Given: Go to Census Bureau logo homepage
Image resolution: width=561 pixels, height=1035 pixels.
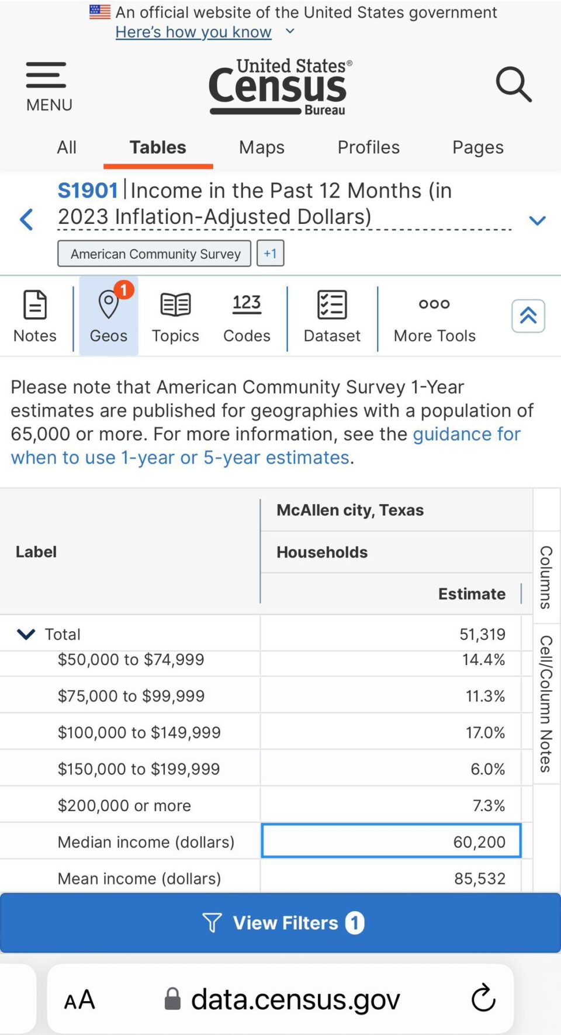Looking at the screenshot, I should tap(280, 86).
